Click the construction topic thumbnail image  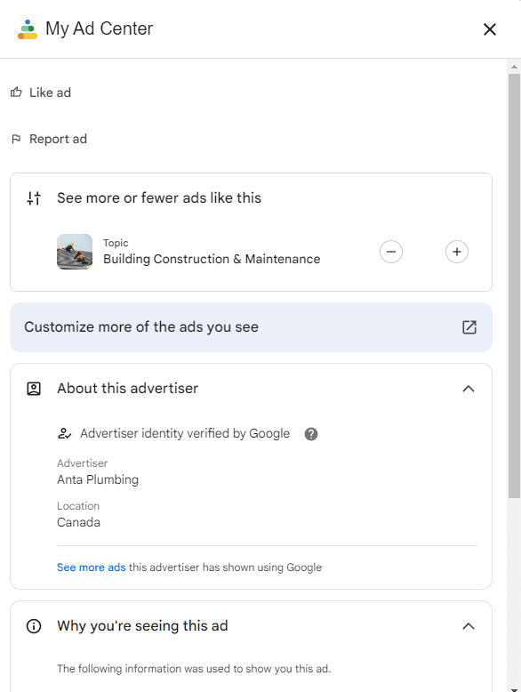[75, 252]
